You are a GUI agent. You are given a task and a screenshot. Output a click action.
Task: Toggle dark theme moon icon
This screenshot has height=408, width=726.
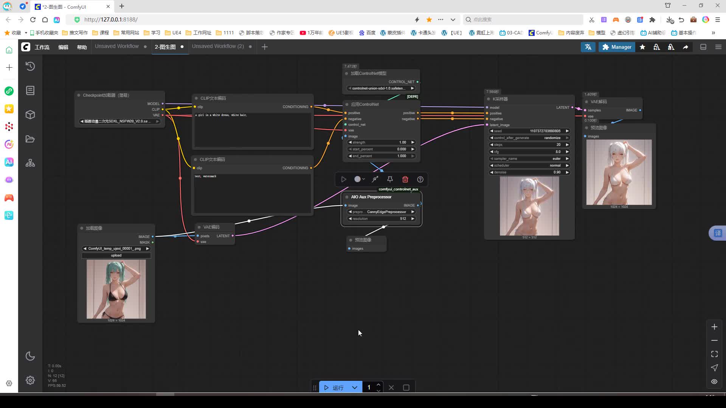(30, 356)
